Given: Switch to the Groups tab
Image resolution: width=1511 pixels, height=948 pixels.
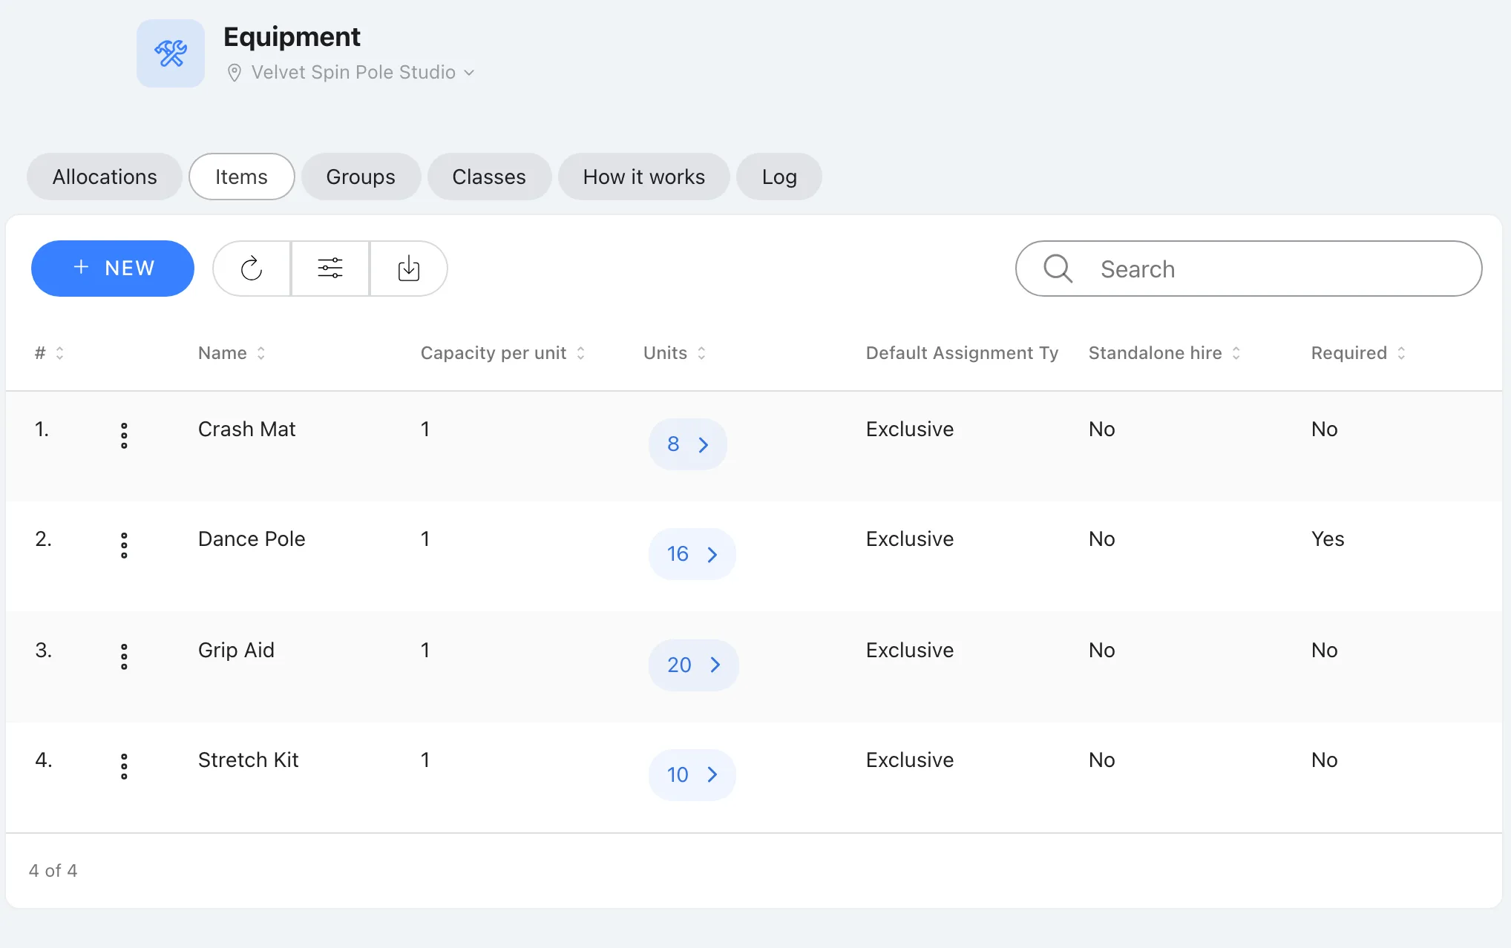Looking at the screenshot, I should pyautogui.click(x=361, y=177).
